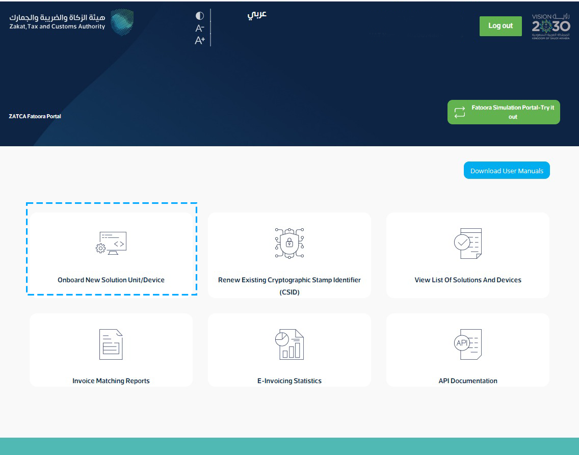
Task: Click the Log out button
Action: (501, 26)
